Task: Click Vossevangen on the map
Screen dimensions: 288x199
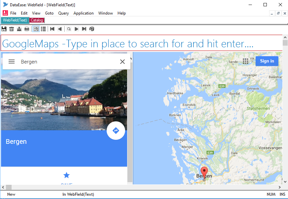Action: click(270, 148)
